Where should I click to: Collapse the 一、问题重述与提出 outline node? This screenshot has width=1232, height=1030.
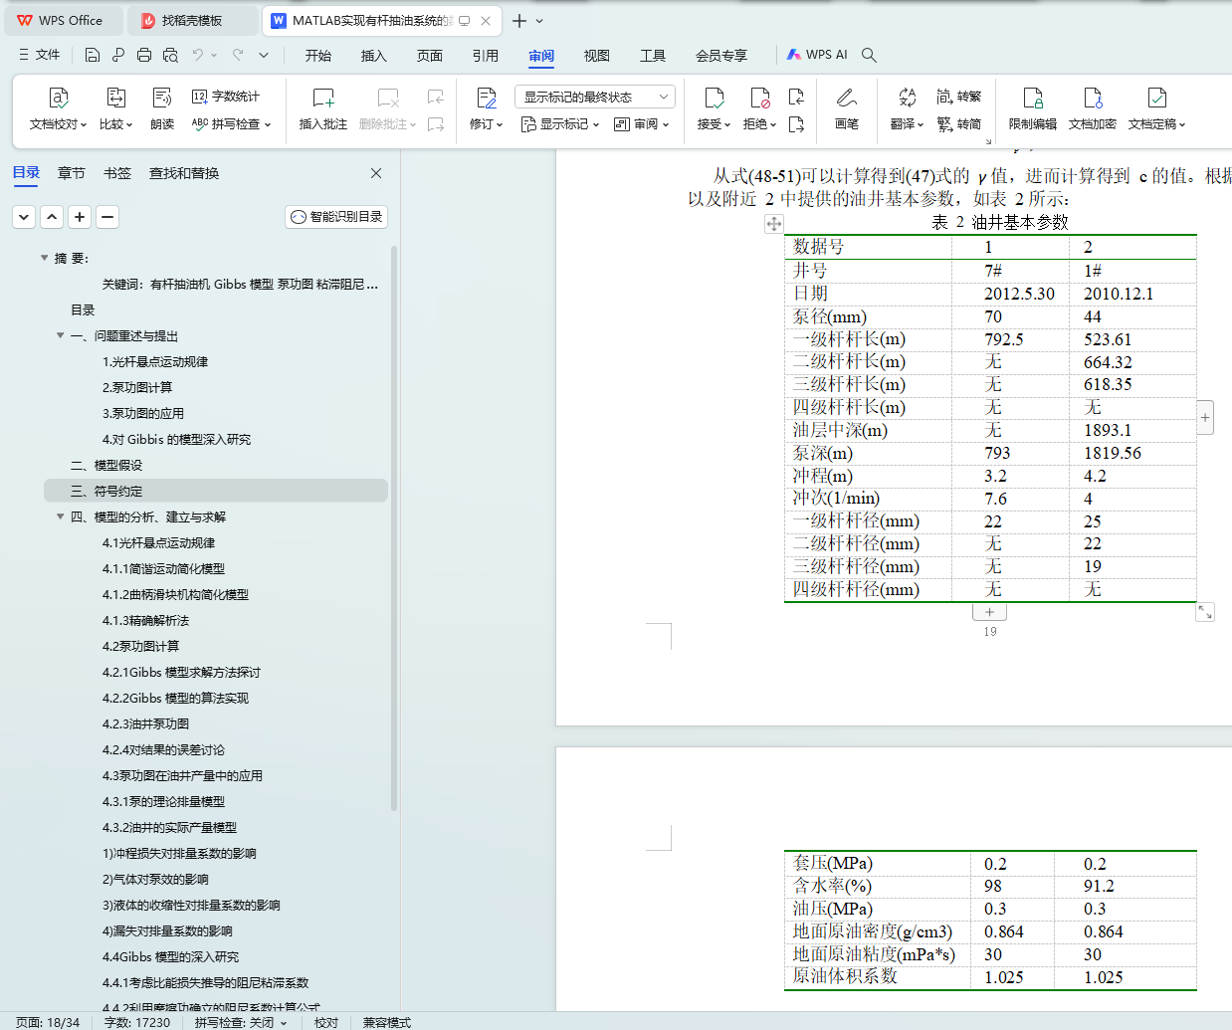tap(61, 335)
